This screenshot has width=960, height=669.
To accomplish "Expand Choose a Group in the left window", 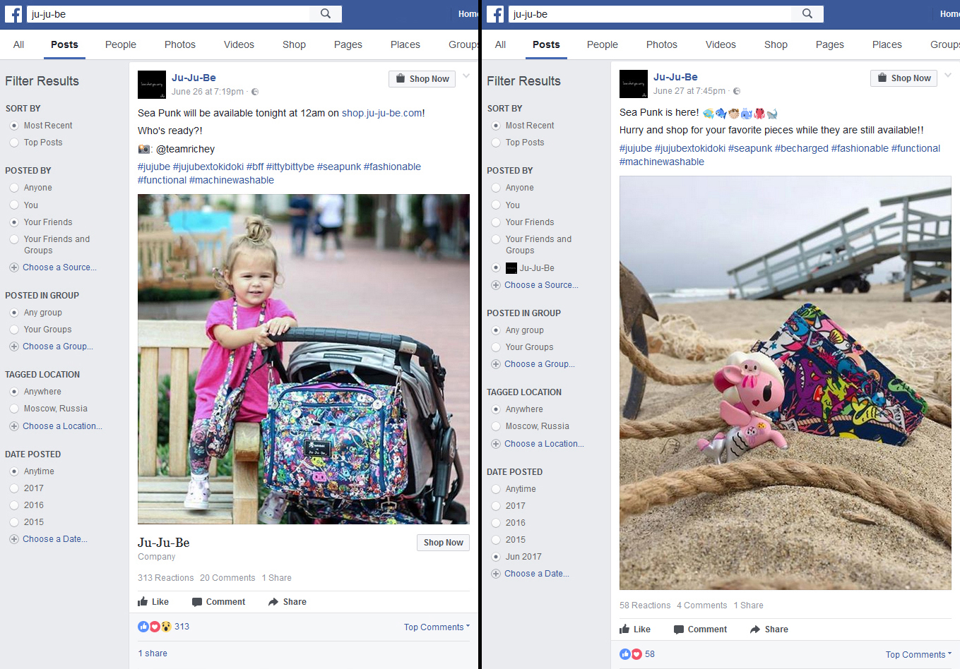I will point(51,346).
